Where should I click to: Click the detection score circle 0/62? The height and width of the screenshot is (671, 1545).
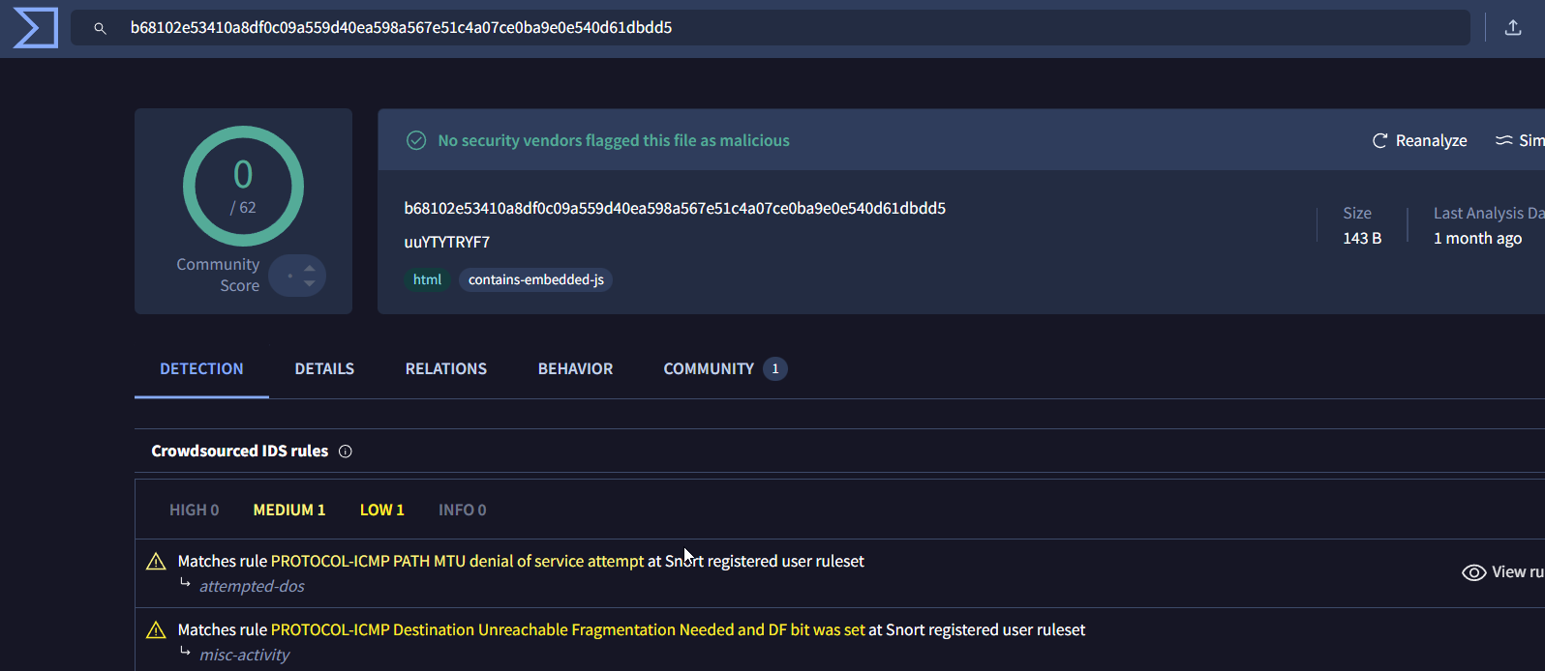(x=243, y=186)
